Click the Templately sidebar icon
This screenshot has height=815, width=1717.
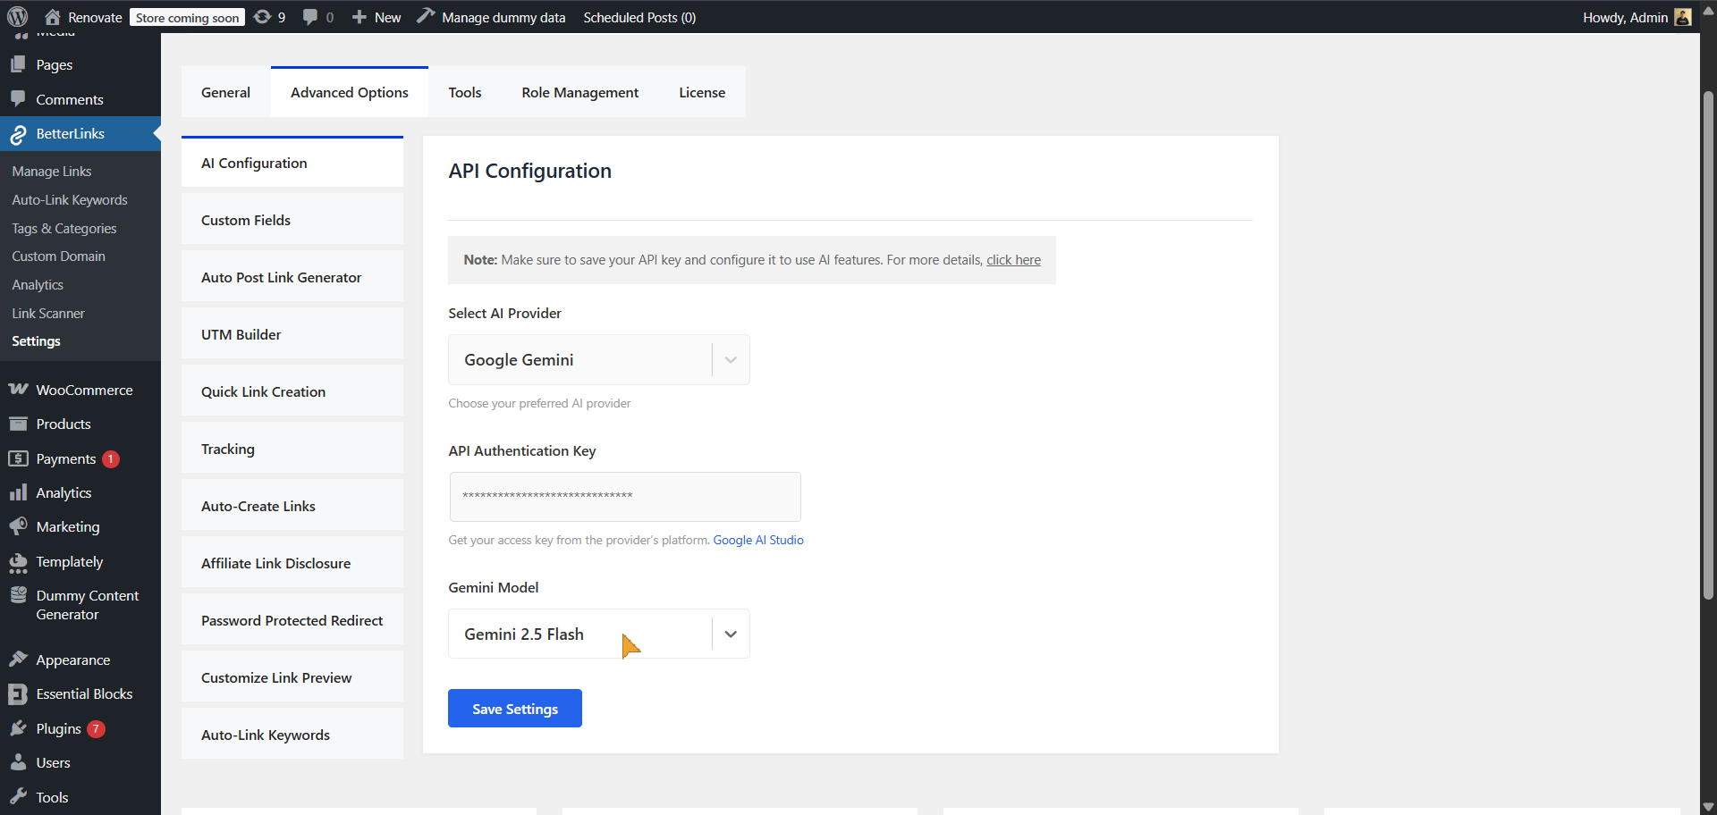point(18,561)
